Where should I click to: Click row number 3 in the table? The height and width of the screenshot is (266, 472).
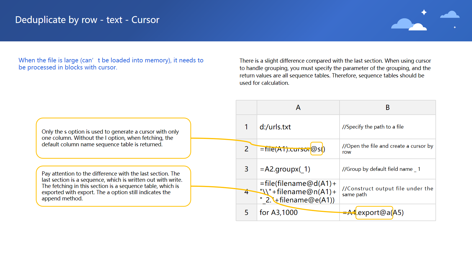coord(246,169)
